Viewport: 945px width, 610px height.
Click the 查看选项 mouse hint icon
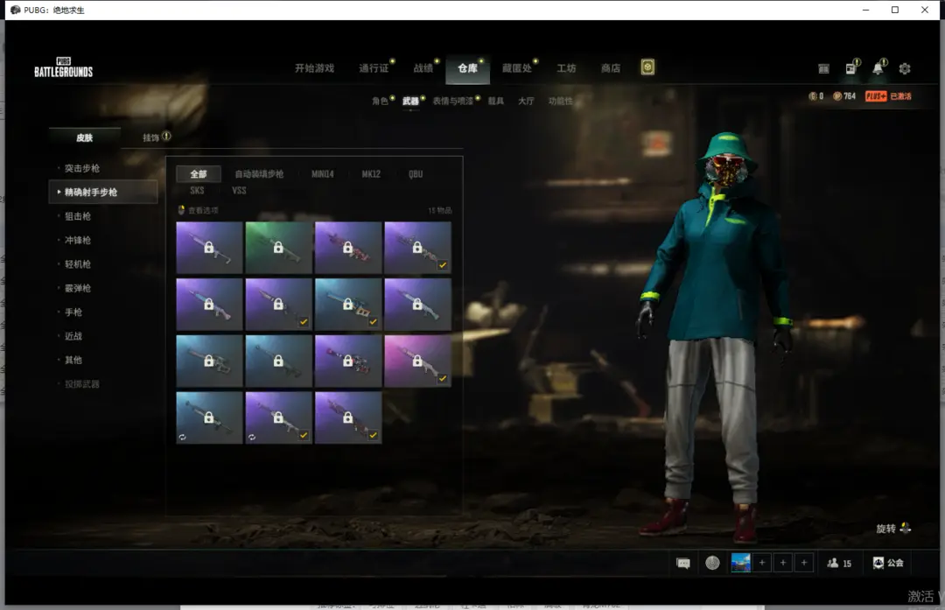[x=181, y=210]
